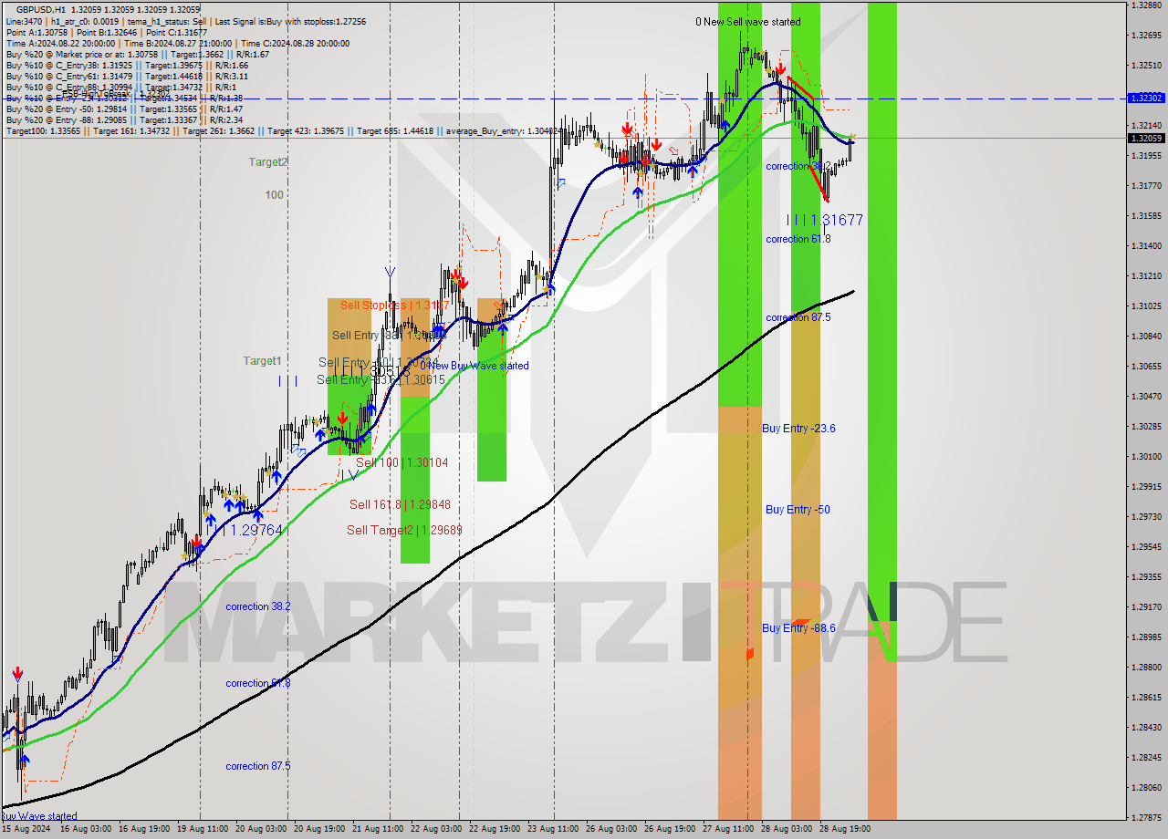Click the '100' level label under Target2

(x=275, y=195)
